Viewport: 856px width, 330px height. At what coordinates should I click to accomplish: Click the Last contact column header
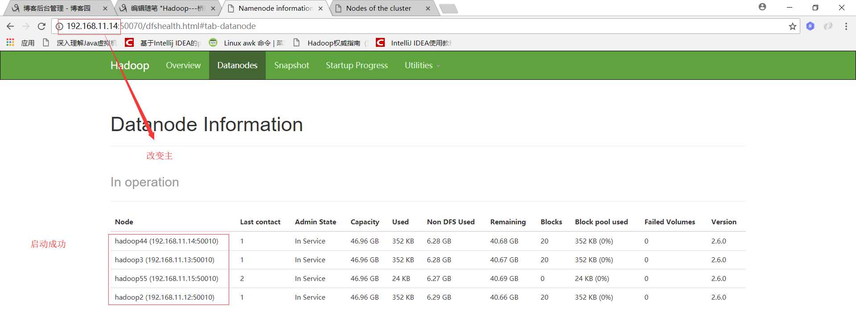[x=260, y=222]
